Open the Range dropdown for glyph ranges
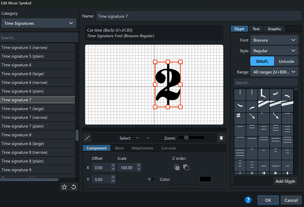304x207 pixels. click(274, 72)
